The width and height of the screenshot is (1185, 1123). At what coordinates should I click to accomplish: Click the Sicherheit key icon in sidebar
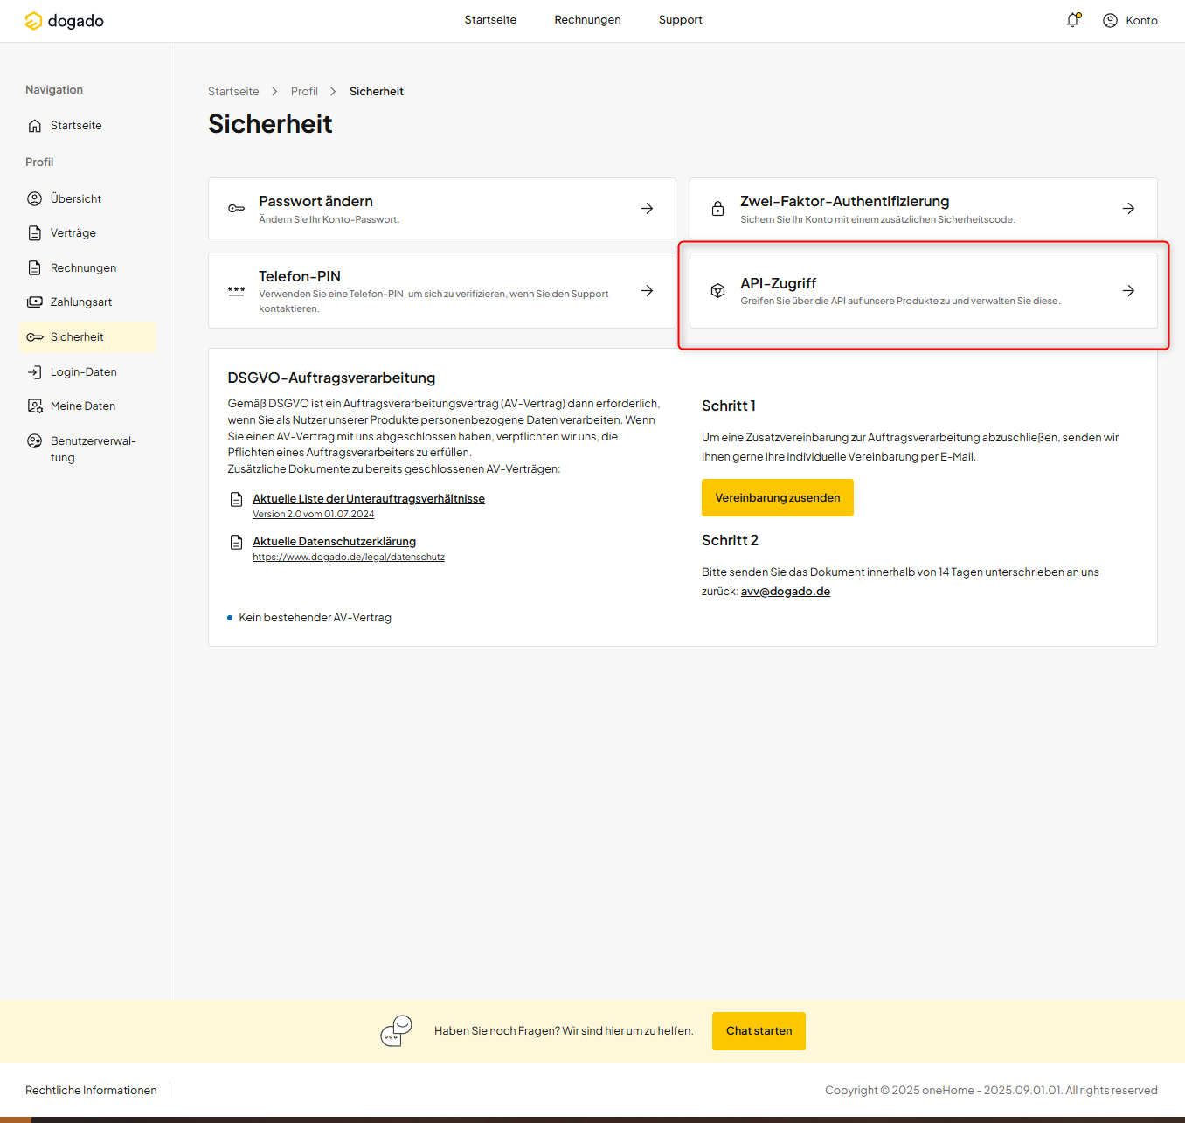pyautogui.click(x=35, y=337)
